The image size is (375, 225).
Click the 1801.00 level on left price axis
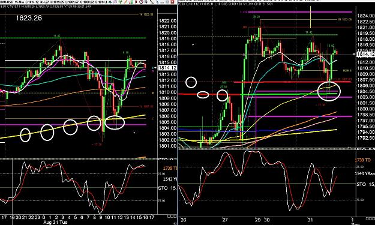(x=167, y=146)
